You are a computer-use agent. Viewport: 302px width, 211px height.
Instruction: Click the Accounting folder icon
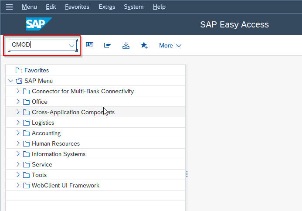point(26,133)
